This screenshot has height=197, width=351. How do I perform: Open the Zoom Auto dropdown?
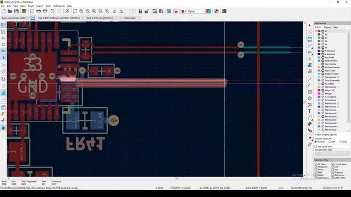[x=132, y=18]
